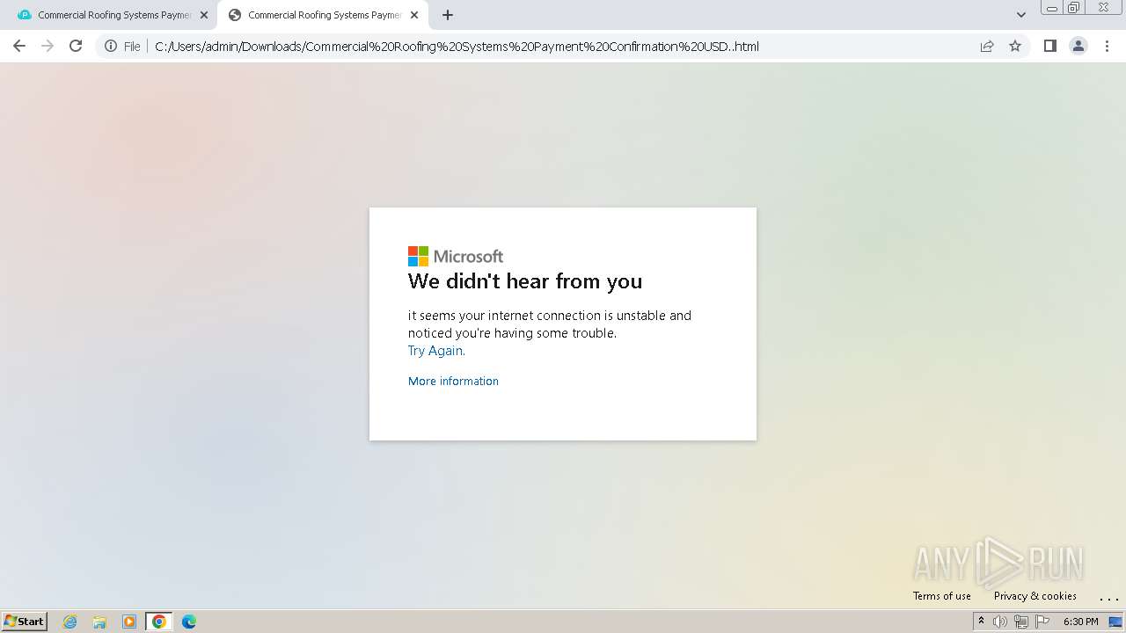The height and width of the screenshot is (633, 1126).
Task: Open the Chrome profile avatar
Action: [x=1078, y=46]
